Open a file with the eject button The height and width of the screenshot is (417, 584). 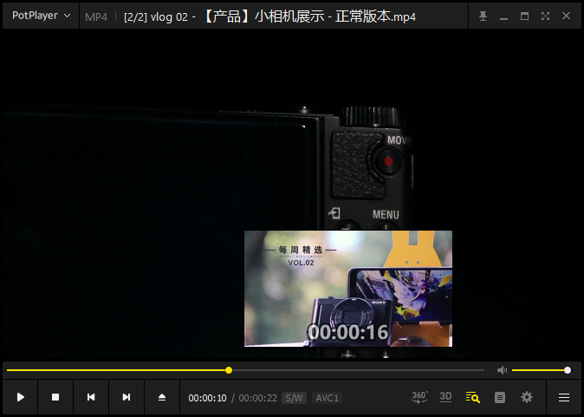click(162, 397)
